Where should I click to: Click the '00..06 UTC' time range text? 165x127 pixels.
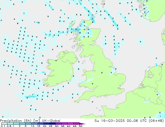[x=136, y=121]
